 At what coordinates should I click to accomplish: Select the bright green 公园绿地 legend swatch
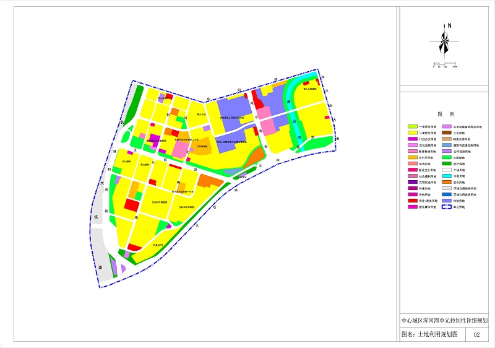click(x=447, y=157)
